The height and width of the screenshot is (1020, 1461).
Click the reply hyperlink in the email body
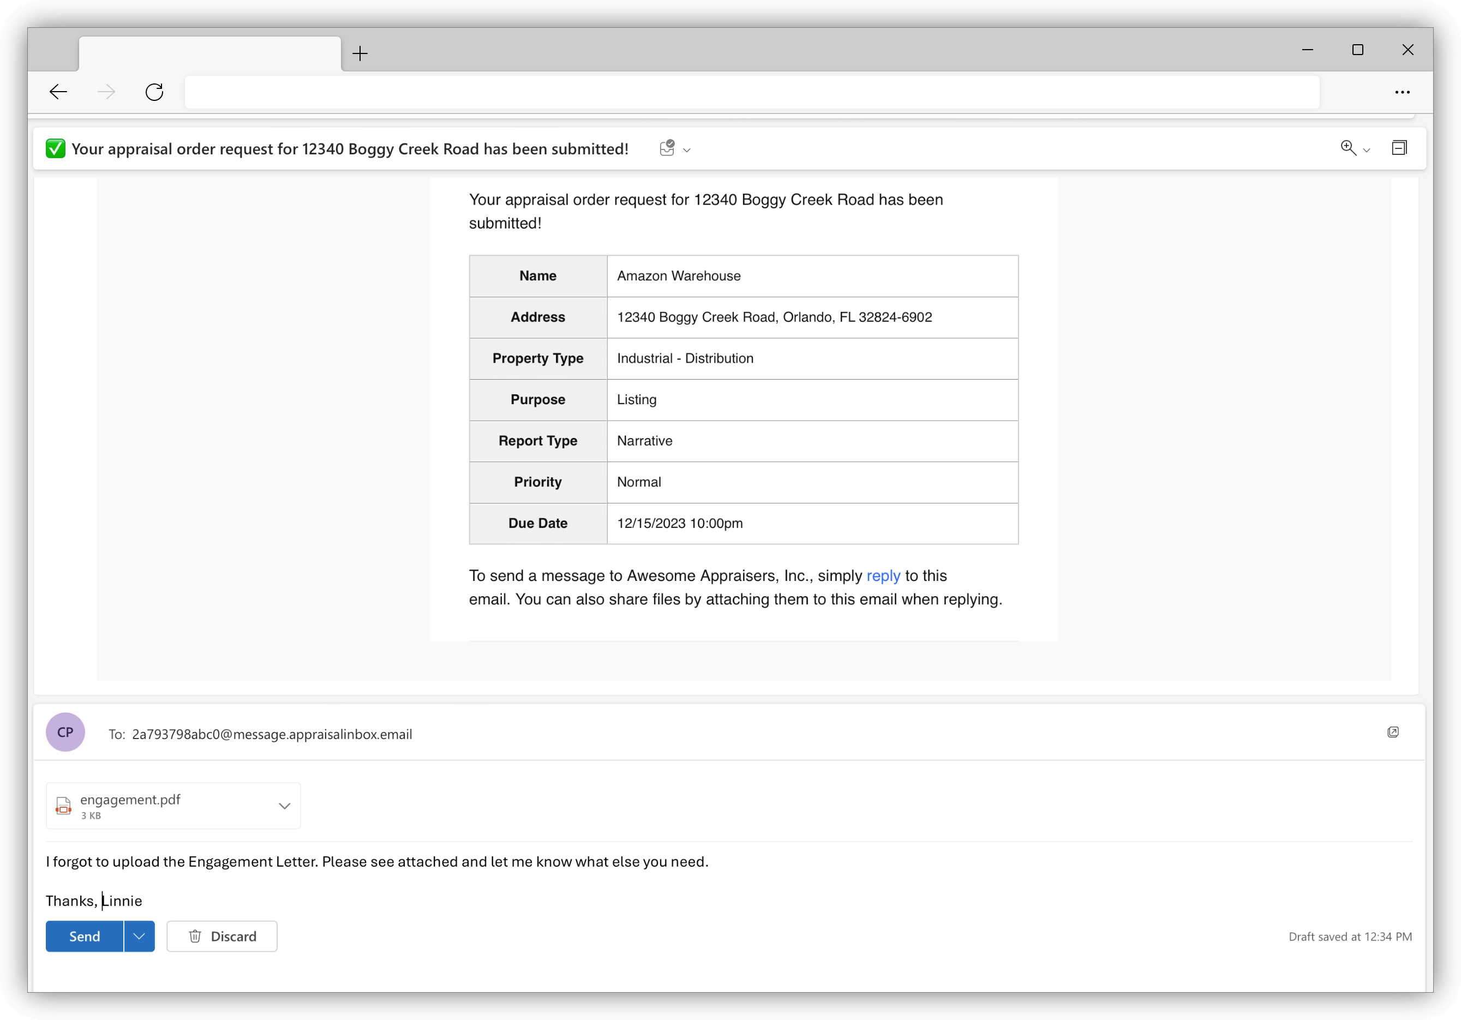pos(883,575)
